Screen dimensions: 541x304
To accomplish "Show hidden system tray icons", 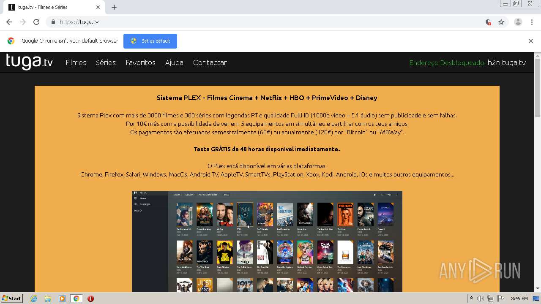I will click(471, 299).
